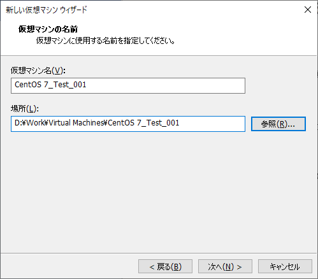Focus the 仮想マシン名 text field
This screenshot has height=279, width=318.
point(128,85)
